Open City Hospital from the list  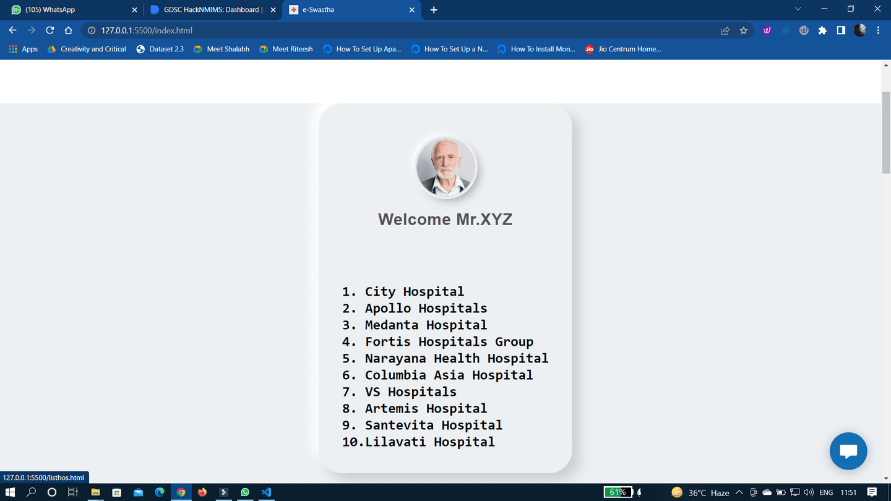tap(414, 291)
